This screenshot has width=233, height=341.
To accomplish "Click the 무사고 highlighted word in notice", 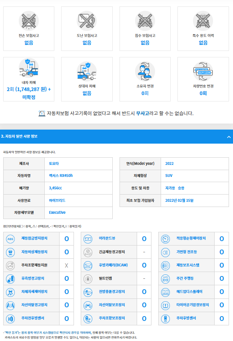I will point(142,113).
